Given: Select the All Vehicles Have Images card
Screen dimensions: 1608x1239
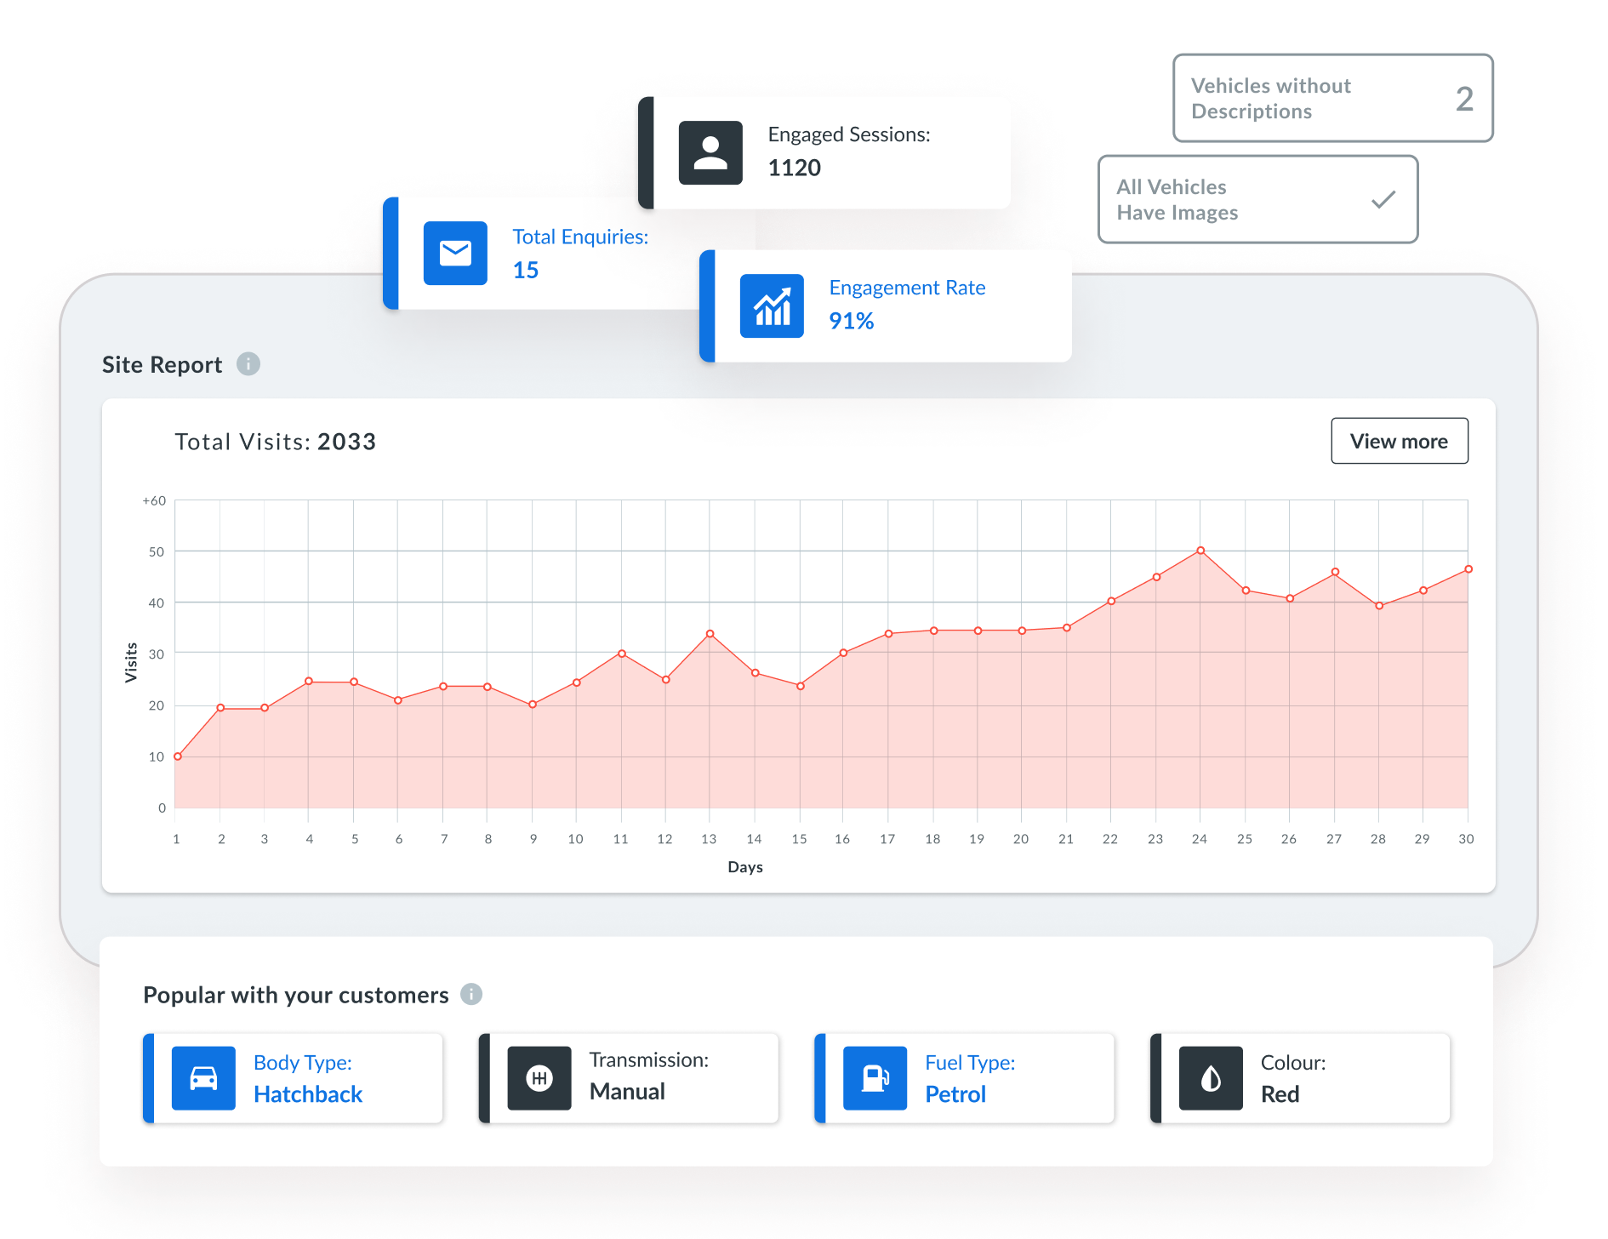Looking at the screenshot, I should point(1257,200).
